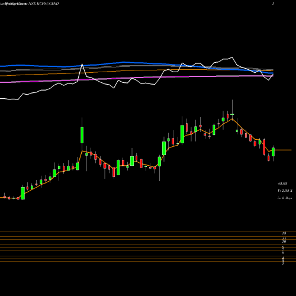Click the last green candlestick on the right
The width and height of the screenshot is (296, 296).
(x=273, y=152)
